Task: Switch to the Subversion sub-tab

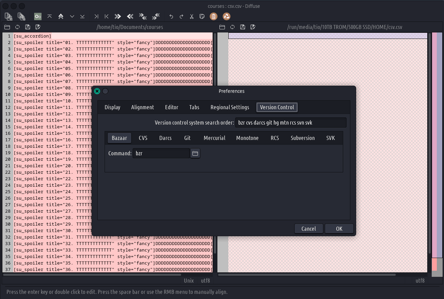Action: click(x=303, y=138)
